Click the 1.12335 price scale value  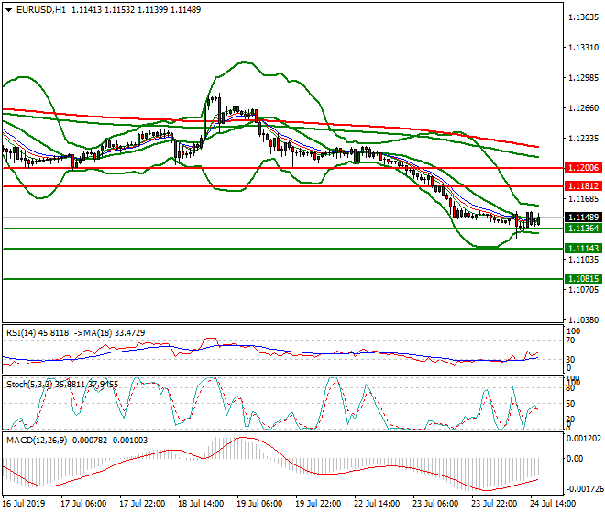point(584,139)
